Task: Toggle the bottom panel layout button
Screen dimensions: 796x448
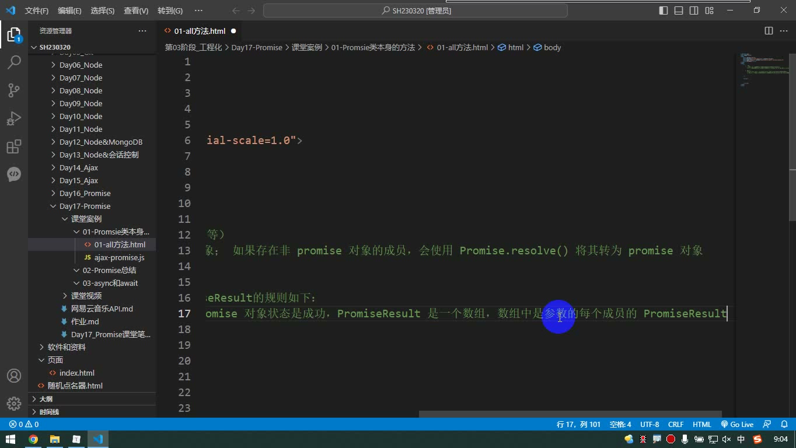Action: pyautogui.click(x=679, y=10)
